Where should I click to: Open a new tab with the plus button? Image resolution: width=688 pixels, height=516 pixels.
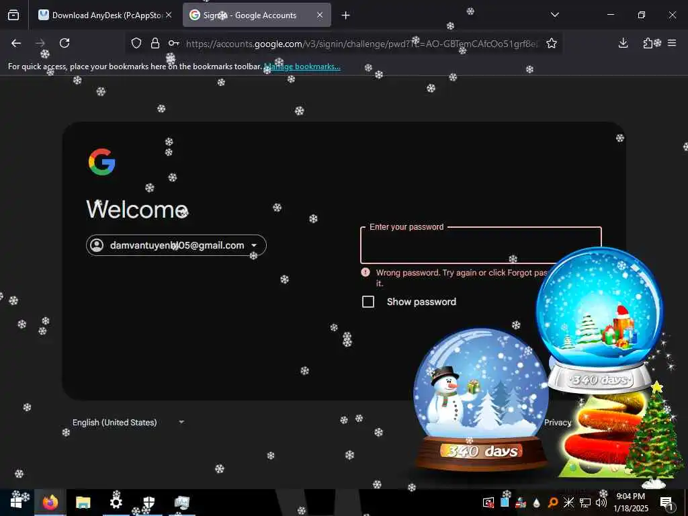pos(346,15)
